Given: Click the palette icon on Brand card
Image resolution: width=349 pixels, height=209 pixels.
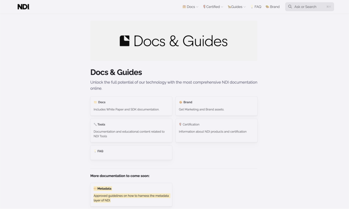Looking at the screenshot, I should pos(181,102).
